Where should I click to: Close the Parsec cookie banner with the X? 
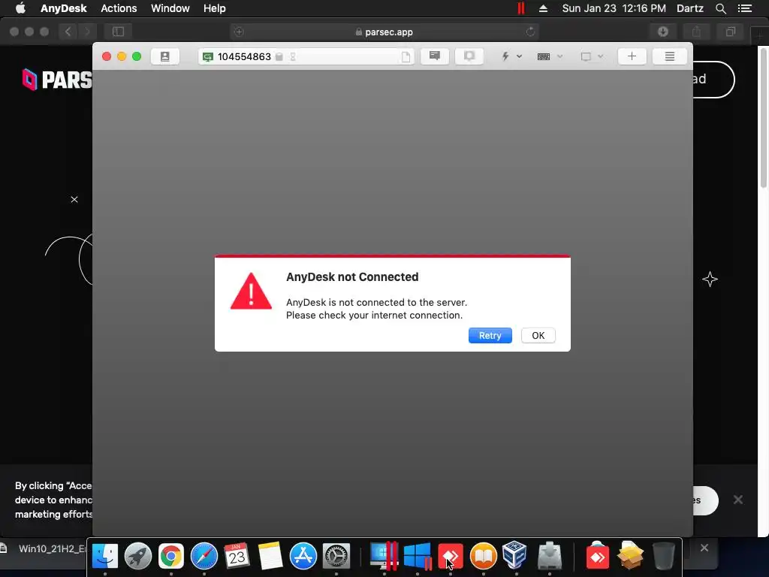pyautogui.click(x=738, y=500)
